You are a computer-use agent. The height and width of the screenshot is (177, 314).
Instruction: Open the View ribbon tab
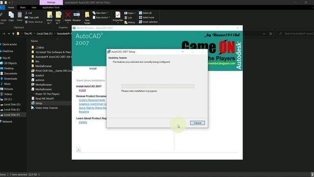34,7
